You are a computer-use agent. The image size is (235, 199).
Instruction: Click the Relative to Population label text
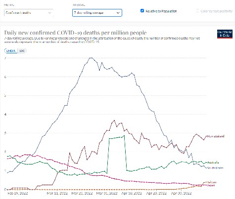[161, 11]
